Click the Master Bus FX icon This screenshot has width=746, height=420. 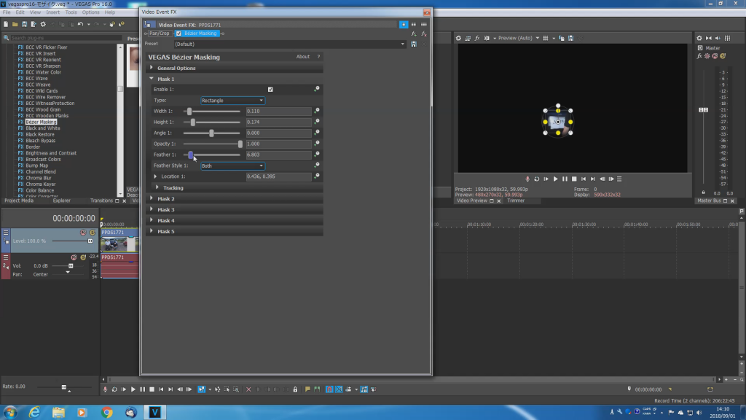coord(699,56)
